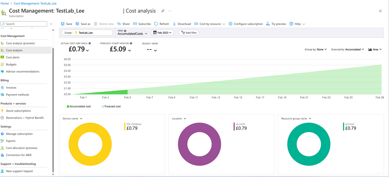Click the sidebar scroll down arrow
The height and width of the screenshot is (177, 389).
(x=53, y=174)
